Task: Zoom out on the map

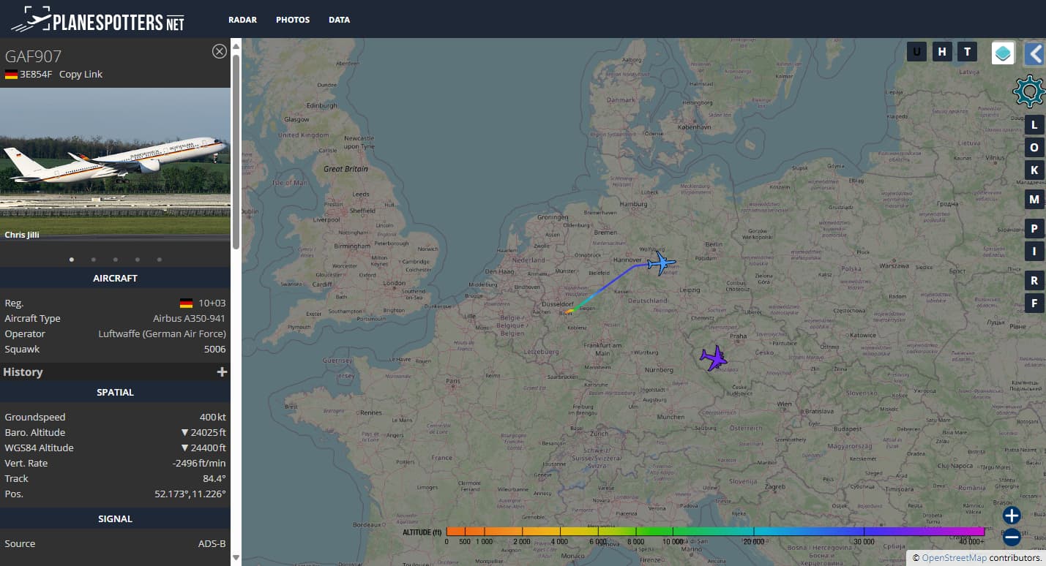Action: 1012,537
